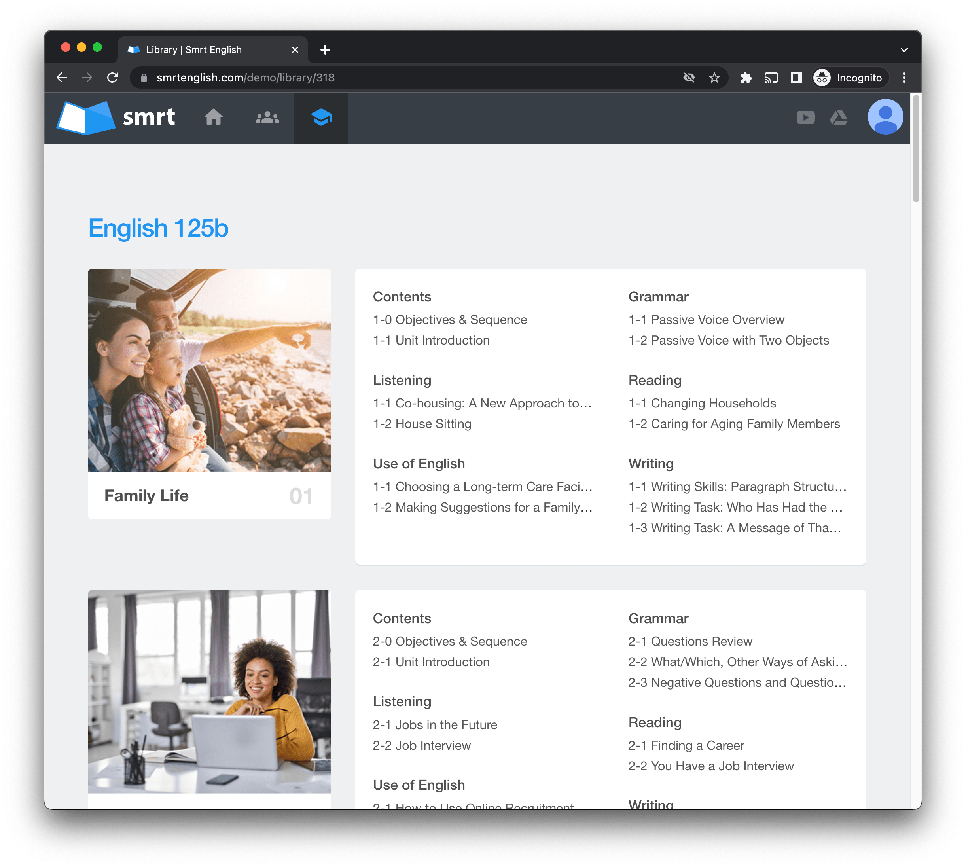Select the Library | Smrt English tab
Viewport: 966px width, 868px height.
pos(193,49)
